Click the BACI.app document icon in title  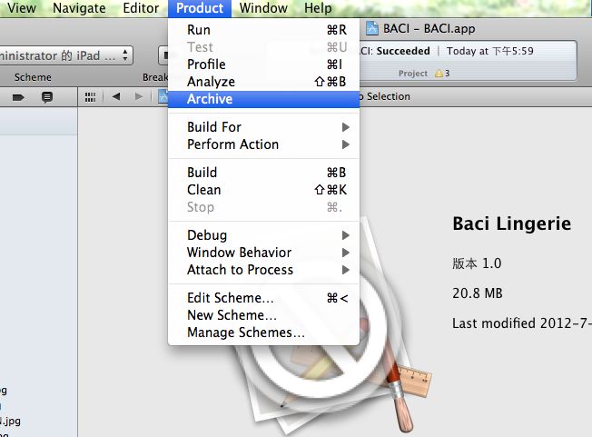[x=372, y=29]
